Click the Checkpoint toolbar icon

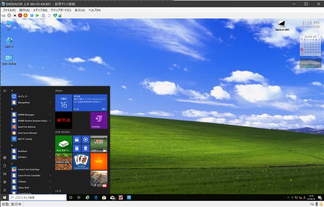tap(43, 15)
